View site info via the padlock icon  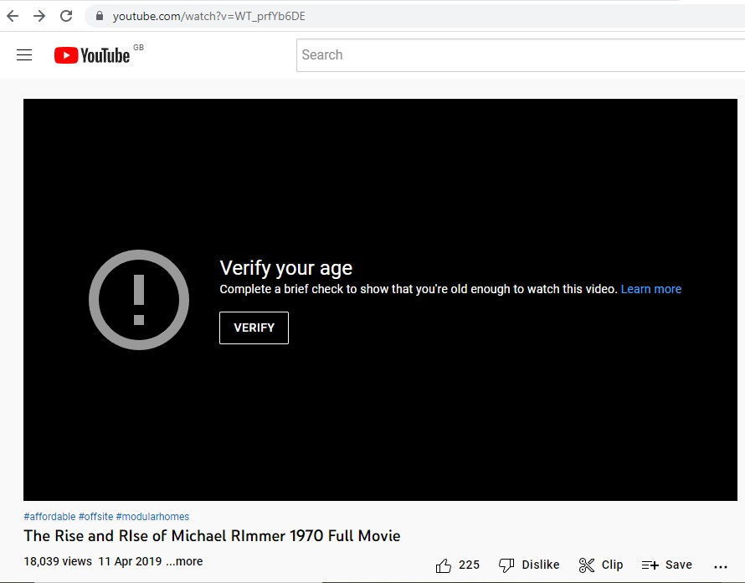(100, 16)
